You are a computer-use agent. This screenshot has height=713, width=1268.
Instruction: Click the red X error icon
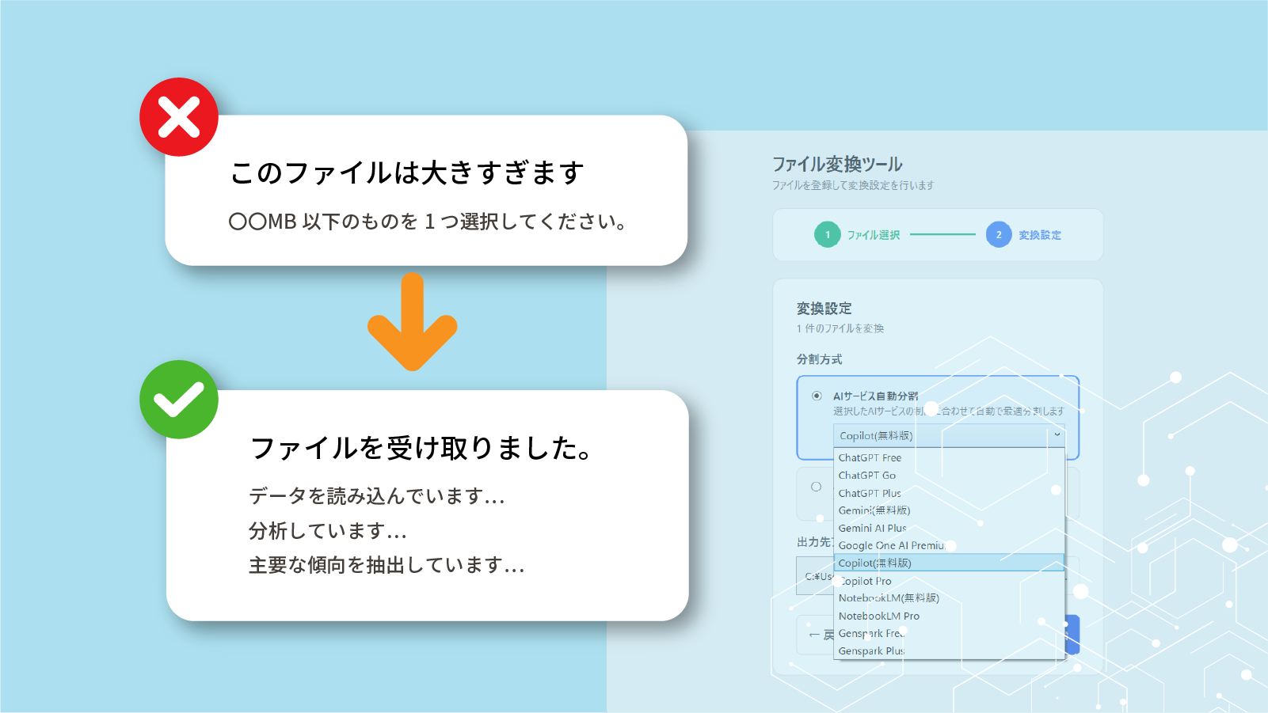coord(178,116)
